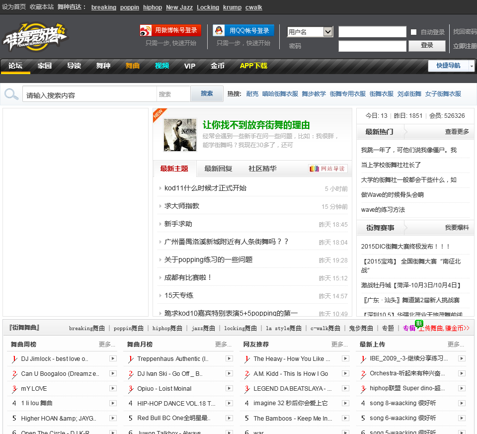Click the 耐克 hot search link

(252, 94)
